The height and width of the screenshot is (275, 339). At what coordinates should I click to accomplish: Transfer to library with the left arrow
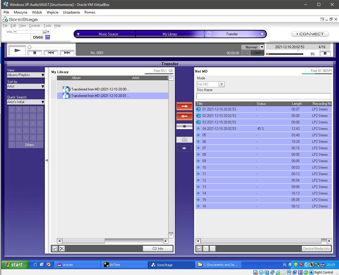tap(184, 116)
